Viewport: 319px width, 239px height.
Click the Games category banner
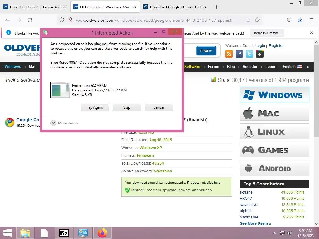pos(274,150)
